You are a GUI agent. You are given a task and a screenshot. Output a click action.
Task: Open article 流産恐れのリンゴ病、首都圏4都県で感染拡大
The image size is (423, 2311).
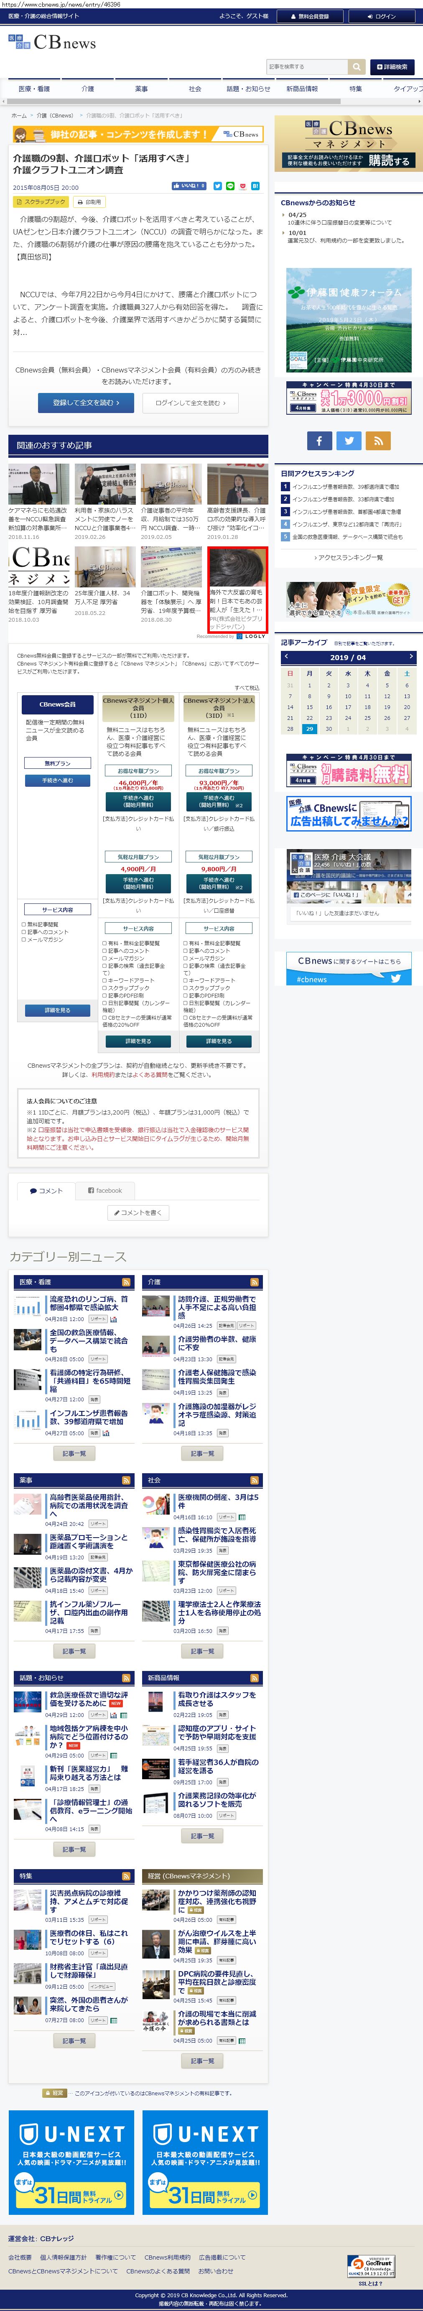coord(88,1303)
